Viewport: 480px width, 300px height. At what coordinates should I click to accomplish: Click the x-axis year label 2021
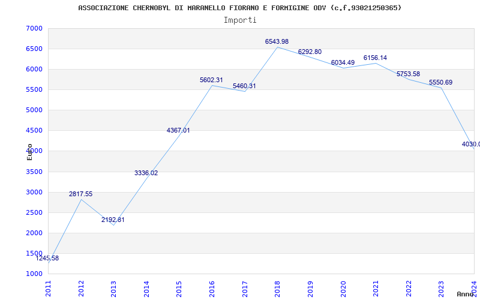click(376, 289)
